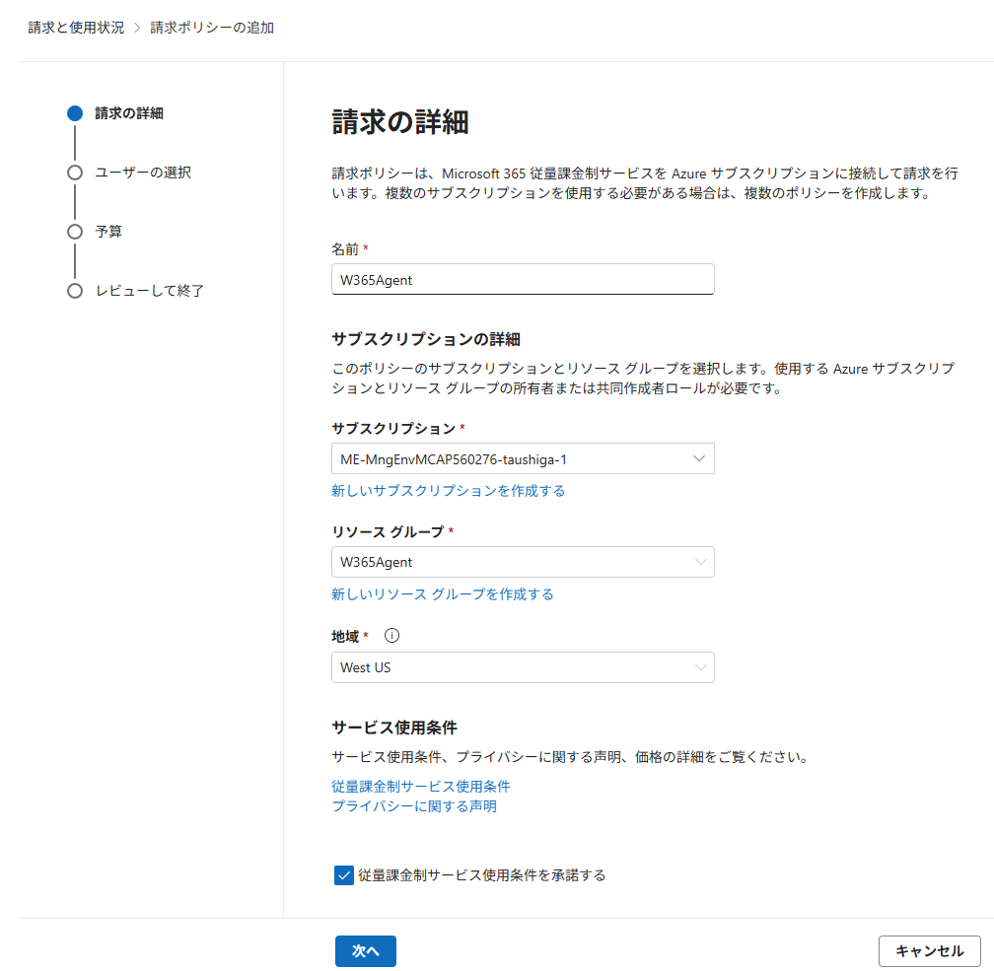Click the サブスクリプションの詳細 section heading
Image resolution: width=994 pixels, height=971 pixels.
426,339
